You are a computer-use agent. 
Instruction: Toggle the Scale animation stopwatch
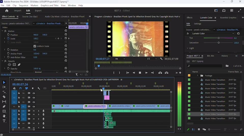click(x=8, y=38)
